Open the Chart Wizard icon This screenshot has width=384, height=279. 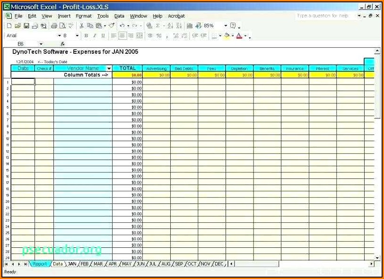[190, 26]
